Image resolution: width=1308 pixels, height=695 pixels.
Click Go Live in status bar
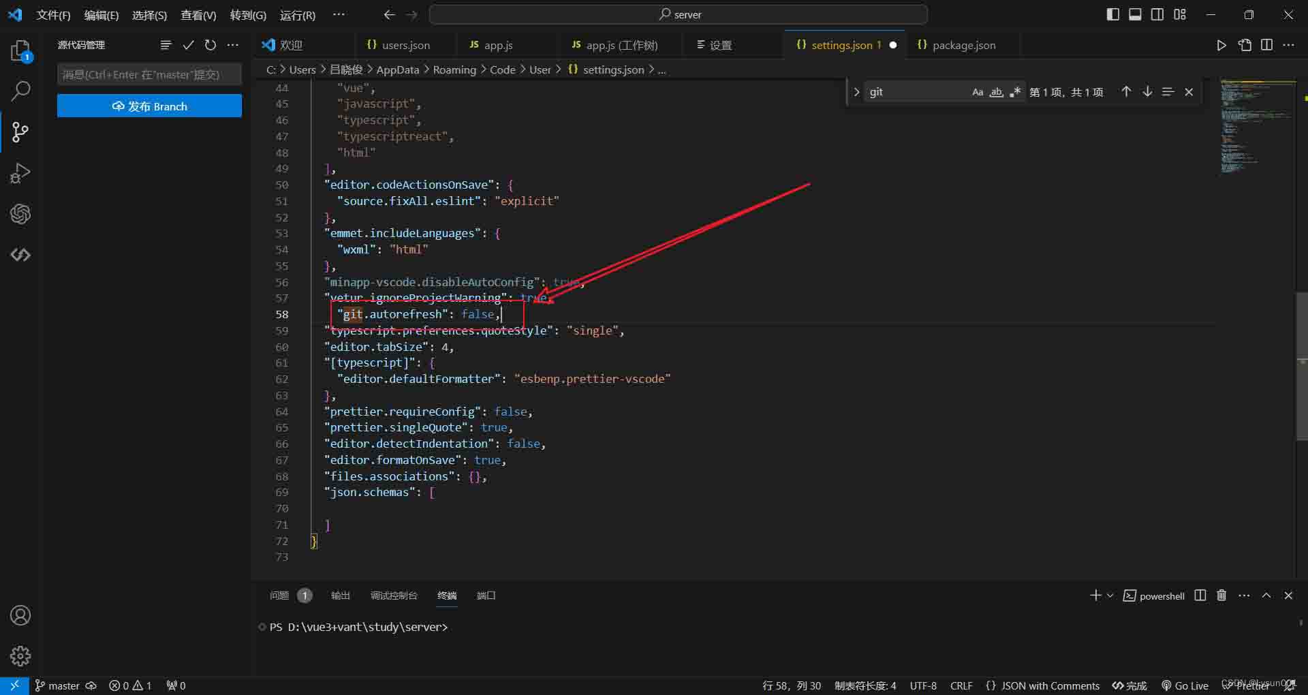tap(1185, 685)
